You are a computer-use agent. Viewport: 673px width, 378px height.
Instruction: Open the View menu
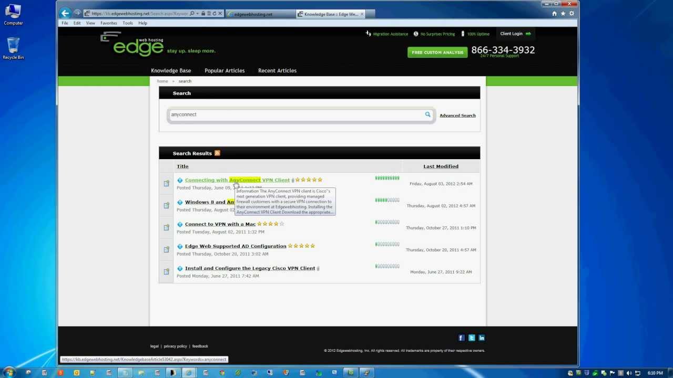point(90,23)
